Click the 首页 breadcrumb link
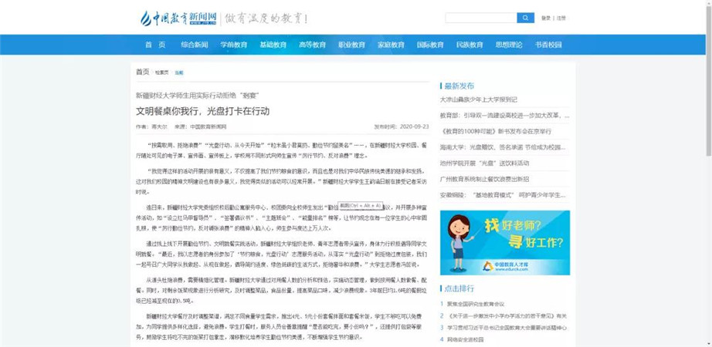The width and height of the screenshot is (712, 347). (x=143, y=72)
